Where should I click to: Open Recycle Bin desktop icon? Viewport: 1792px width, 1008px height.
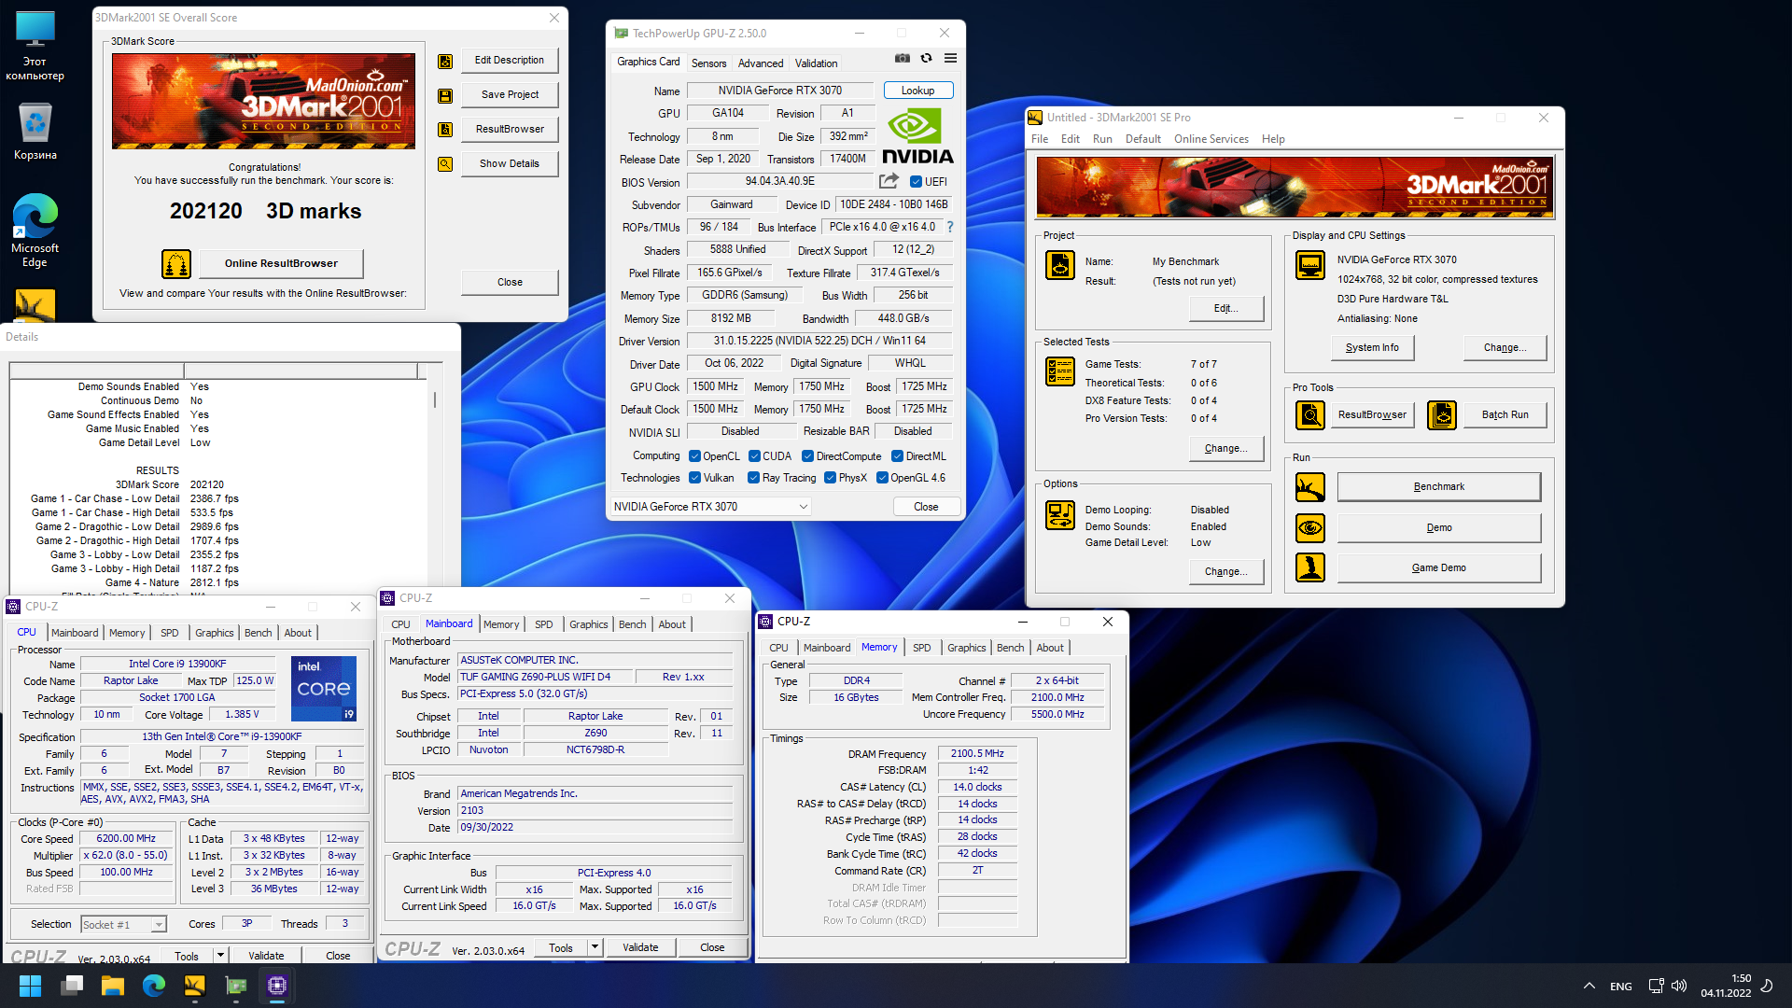35,132
